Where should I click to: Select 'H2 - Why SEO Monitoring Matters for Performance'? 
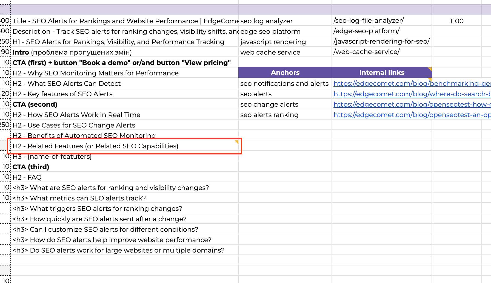[x=125, y=73]
